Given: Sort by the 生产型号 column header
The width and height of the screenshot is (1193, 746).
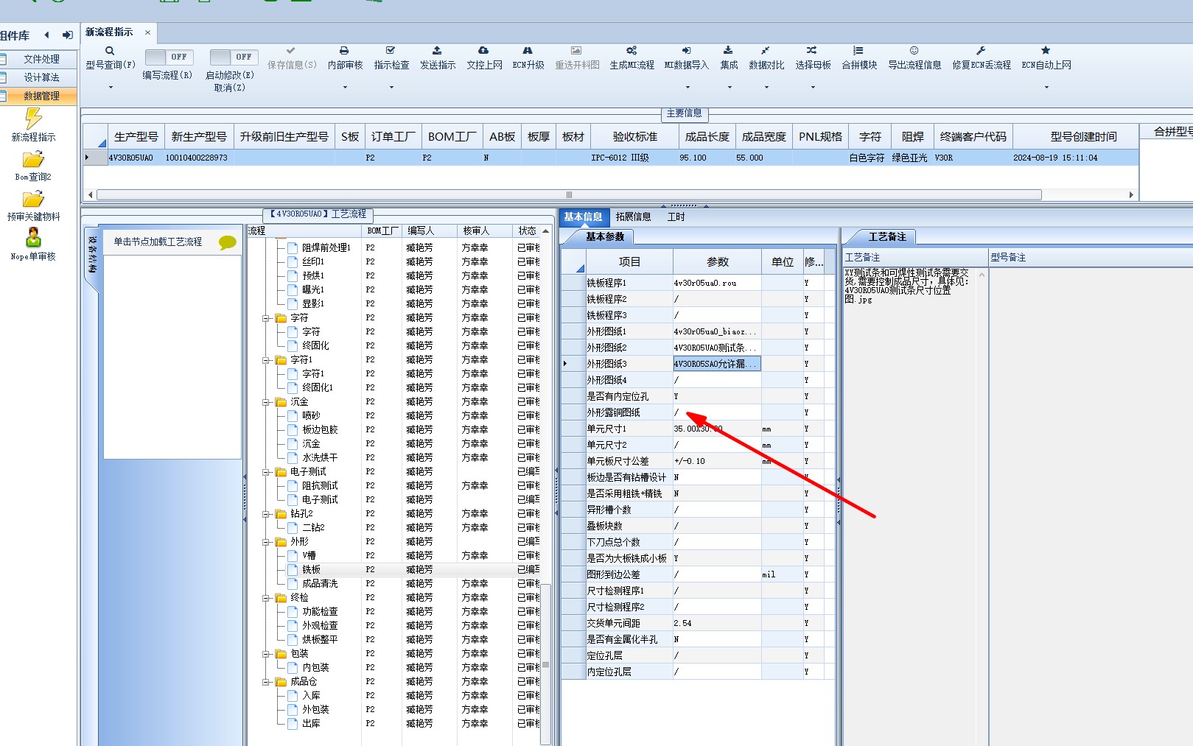Looking at the screenshot, I should [x=136, y=136].
